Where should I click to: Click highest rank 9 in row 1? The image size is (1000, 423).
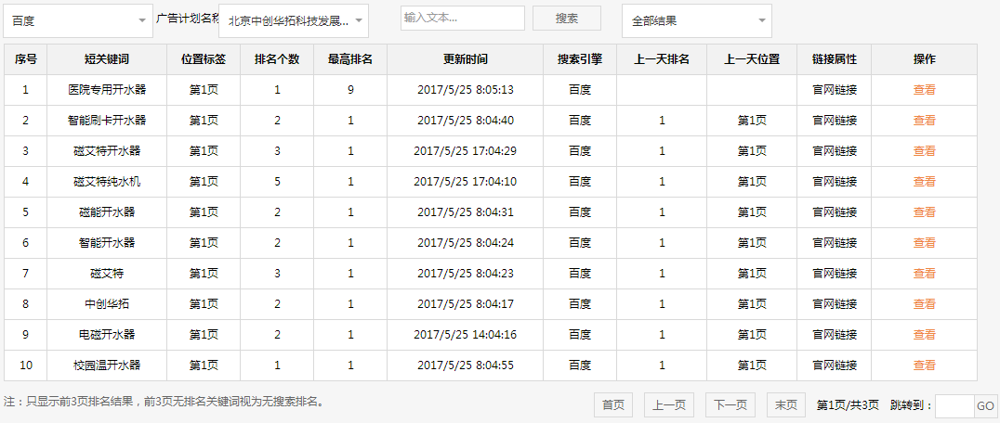(x=350, y=90)
